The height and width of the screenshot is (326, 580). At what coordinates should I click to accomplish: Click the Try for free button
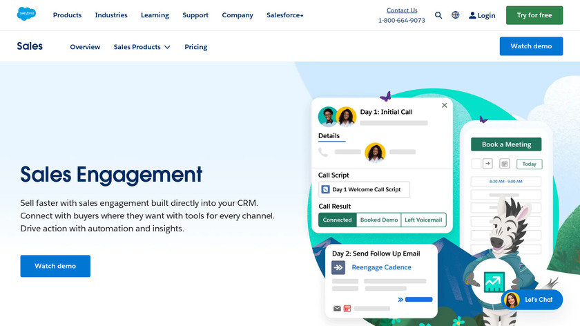tap(534, 15)
